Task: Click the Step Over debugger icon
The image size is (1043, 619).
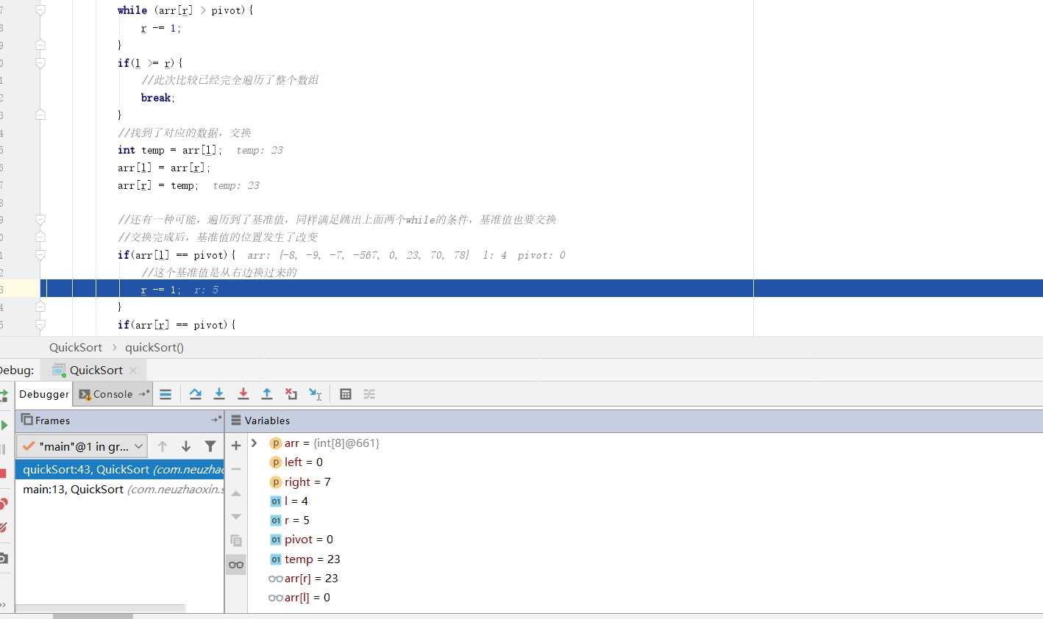Action: click(195, 394)
